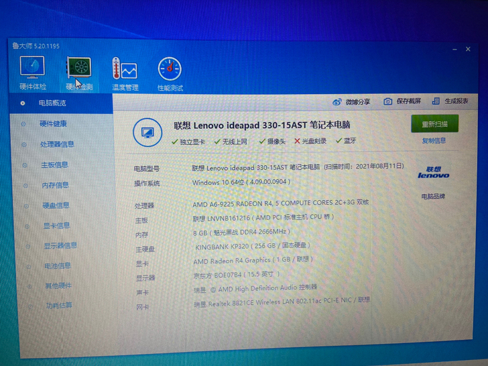Click the 主板 row label
Viewport: 488px width, 366px height.
point(141,220)
